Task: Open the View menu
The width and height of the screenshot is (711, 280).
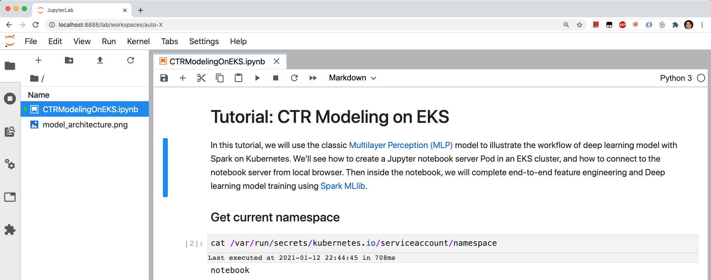Action: coord(82,41)
